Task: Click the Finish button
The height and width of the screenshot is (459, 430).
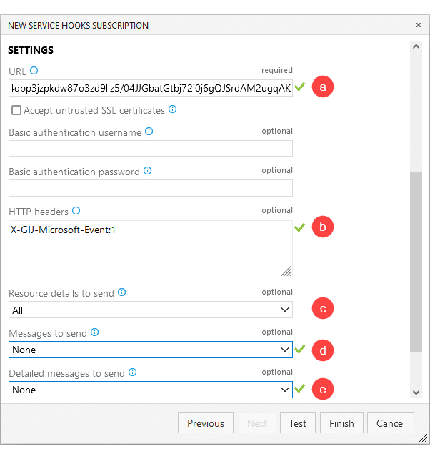Action: [341, 423]
